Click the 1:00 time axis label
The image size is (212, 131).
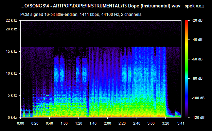[x=64, y=123]
